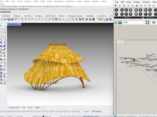The width and height of the screenshot is (157, 117).
Task: Open Rhino Surface menu
Action: point(28,2)
